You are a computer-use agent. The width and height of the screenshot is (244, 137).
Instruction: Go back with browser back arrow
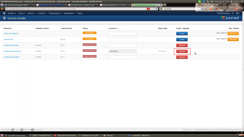click(2, 9)
